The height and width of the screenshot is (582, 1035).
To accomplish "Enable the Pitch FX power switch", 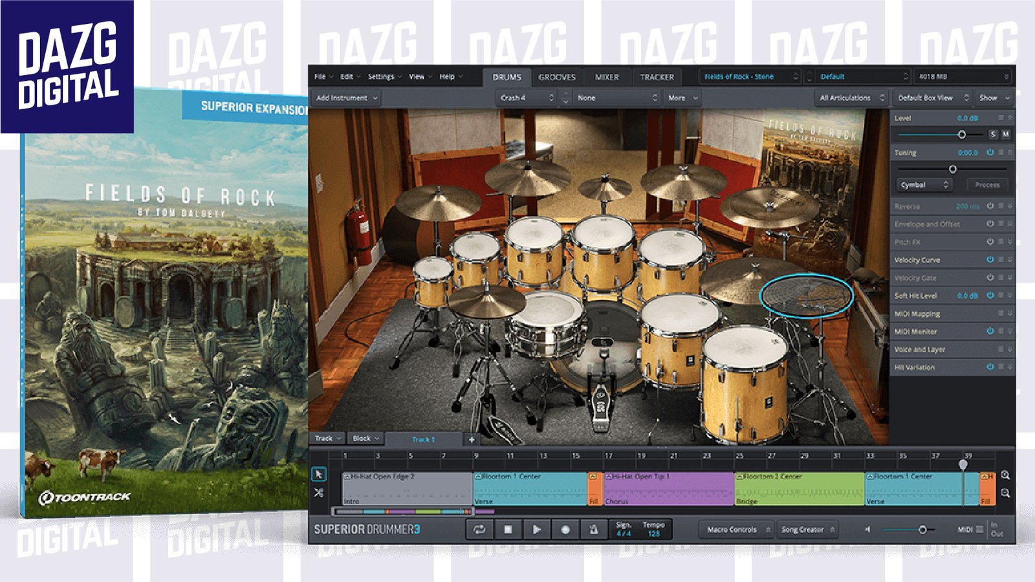I will [990, 242].
